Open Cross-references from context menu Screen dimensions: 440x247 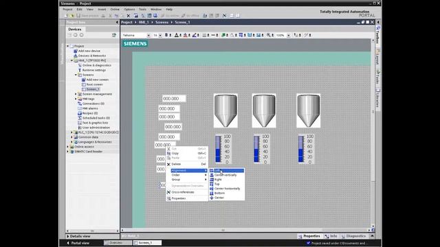click(x=187, y=192)
